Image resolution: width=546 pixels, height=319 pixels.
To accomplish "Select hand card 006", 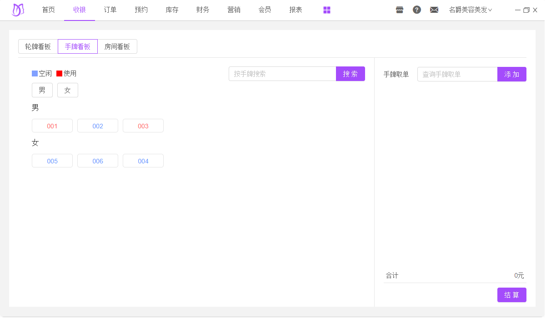I will pos(98,161).
